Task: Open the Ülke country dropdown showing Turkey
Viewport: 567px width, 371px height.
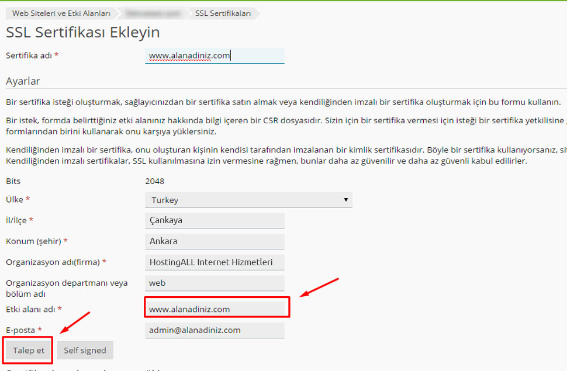Action: [248, 200]
